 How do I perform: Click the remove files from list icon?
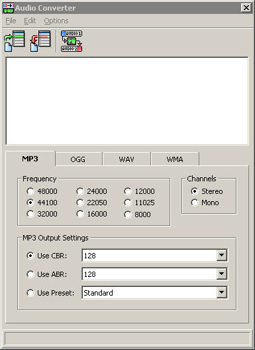pos(40,42)
